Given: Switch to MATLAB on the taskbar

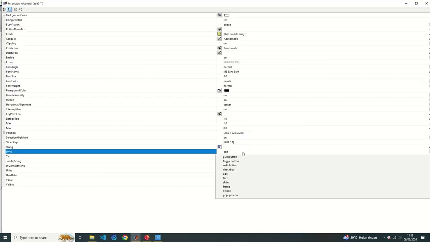Looking at the screenshot, I should click(136, 238).
